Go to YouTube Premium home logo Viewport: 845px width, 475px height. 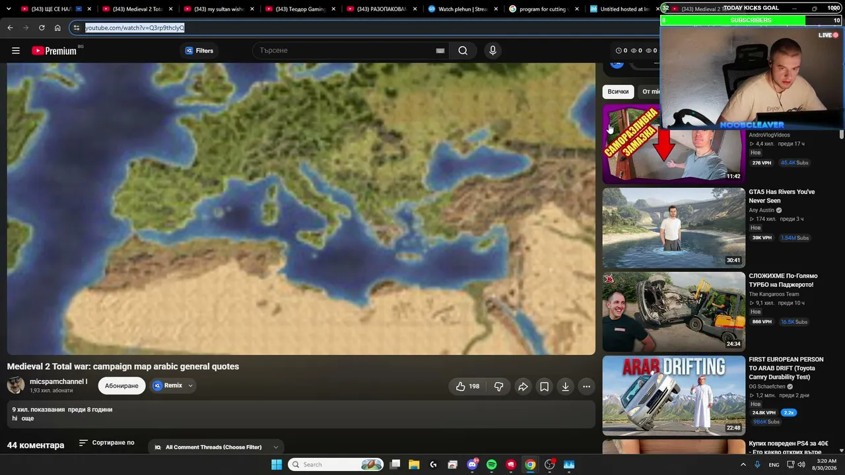tap(54, 51)
